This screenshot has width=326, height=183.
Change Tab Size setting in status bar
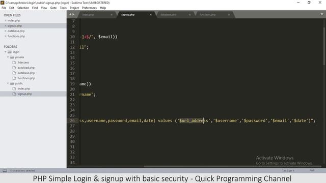tap(288, 171)
